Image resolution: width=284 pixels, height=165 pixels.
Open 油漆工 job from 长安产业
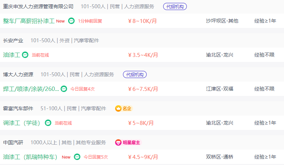[x=11, y=55]
